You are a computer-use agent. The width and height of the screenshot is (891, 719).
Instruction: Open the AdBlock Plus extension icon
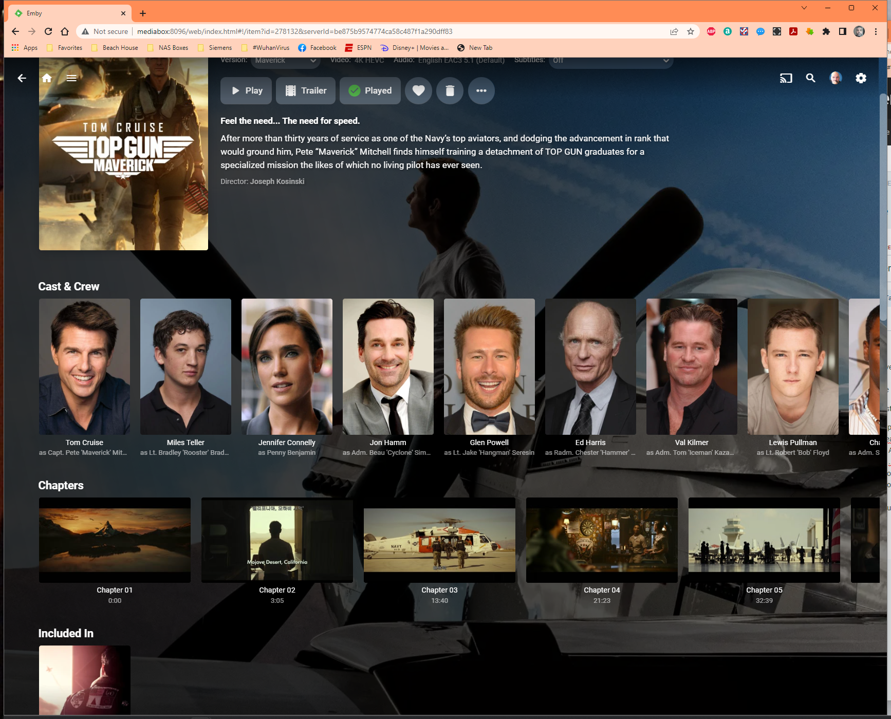pos(711,31)
